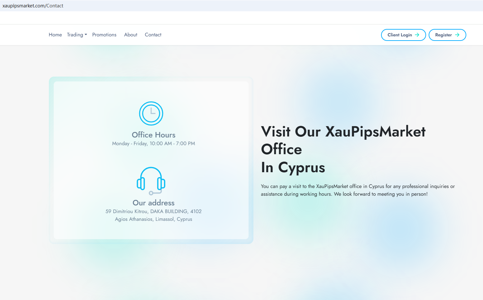Go to the Home page
Image resolution: width=483 pixels, height=300 pixels.
tap(55, 35)
